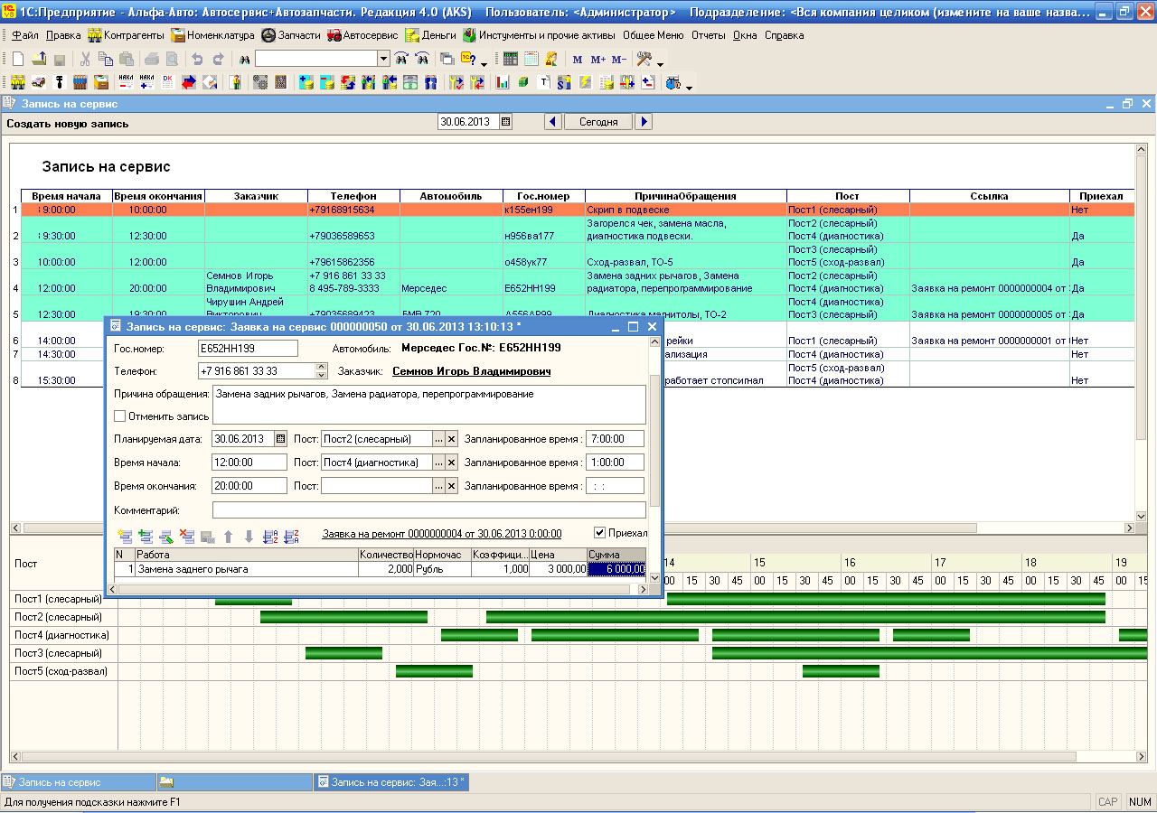Open the Заявка на ремонт 0000000004 link
Image resolution: width=1157 pixels, height=813 pixels.
441,534
